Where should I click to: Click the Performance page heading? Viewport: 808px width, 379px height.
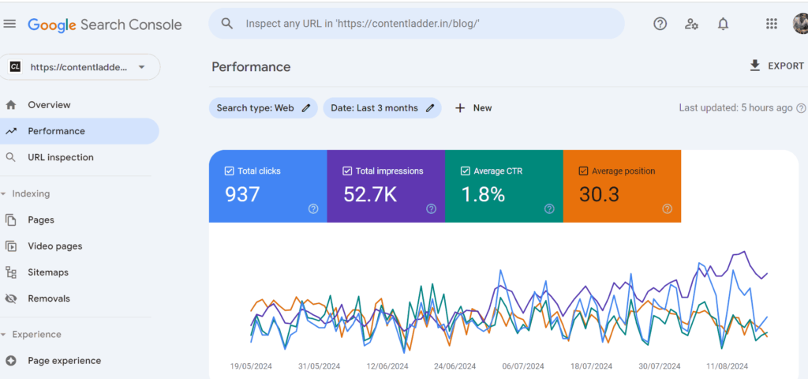[251, 67]
